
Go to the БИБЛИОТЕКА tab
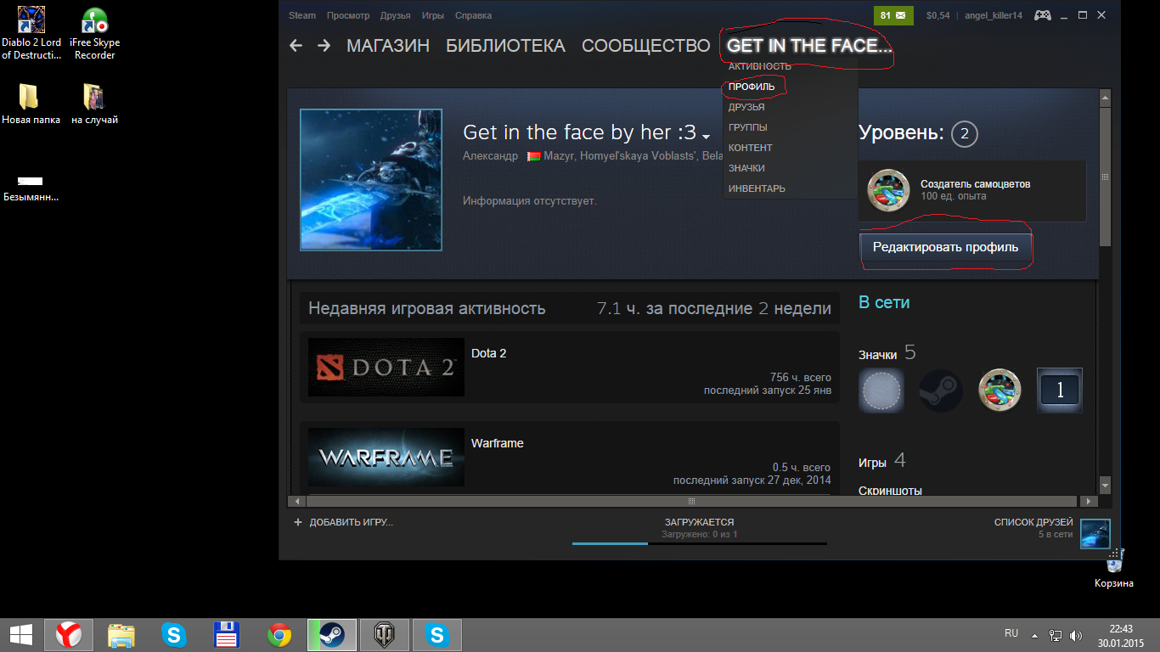tap(505, 46)
